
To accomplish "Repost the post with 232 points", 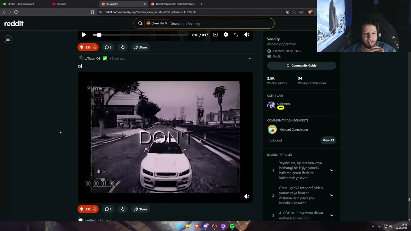I will 123,209.
